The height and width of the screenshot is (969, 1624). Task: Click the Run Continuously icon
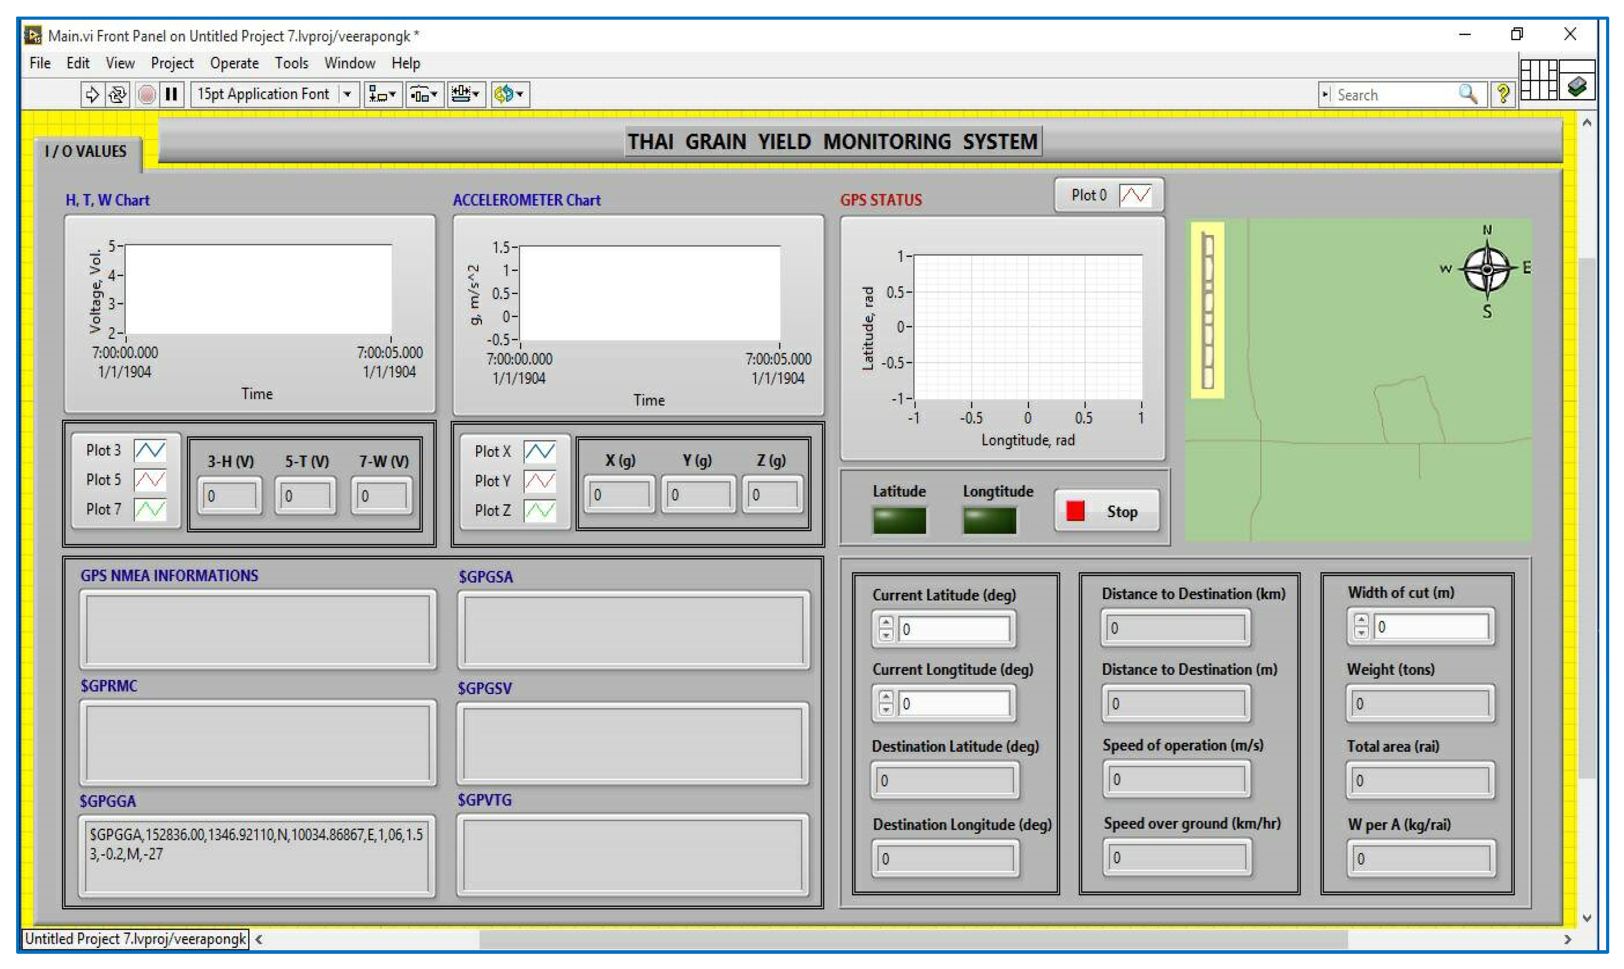pyautogui.click(x=117, y=94)
